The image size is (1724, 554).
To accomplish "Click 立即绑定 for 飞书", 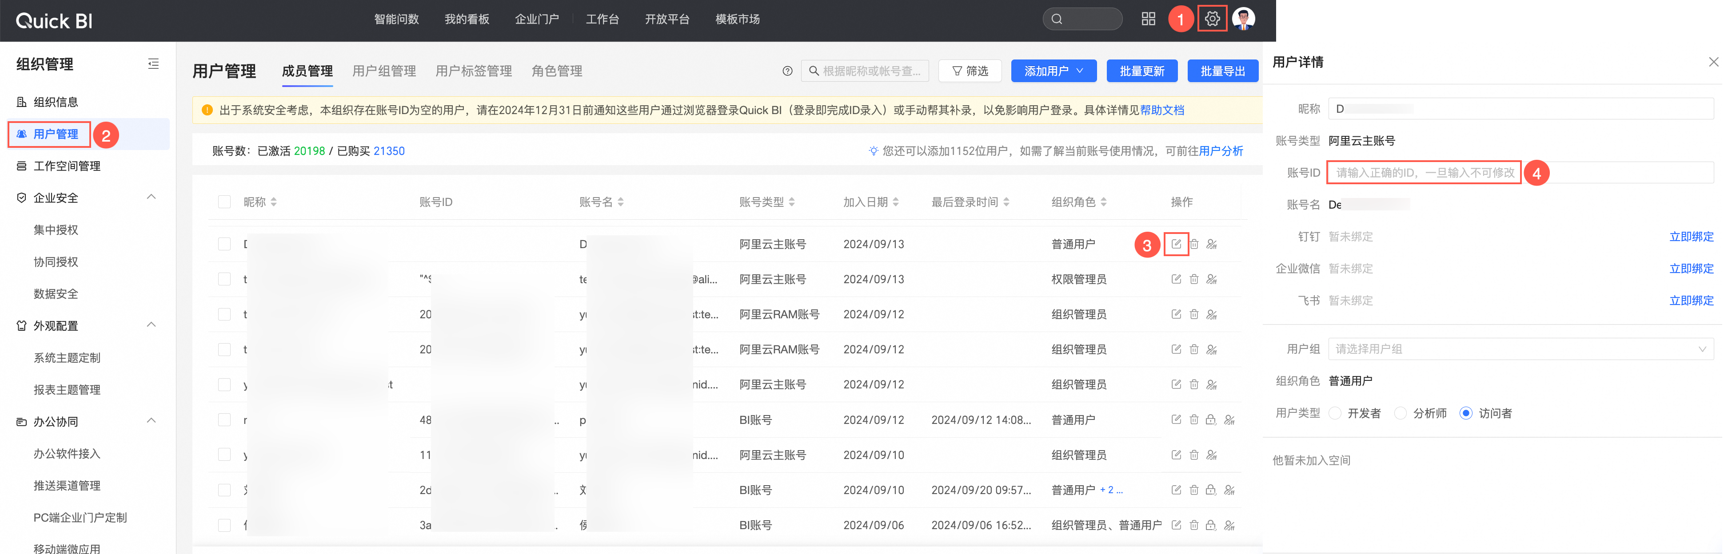I will [1691, 301].
